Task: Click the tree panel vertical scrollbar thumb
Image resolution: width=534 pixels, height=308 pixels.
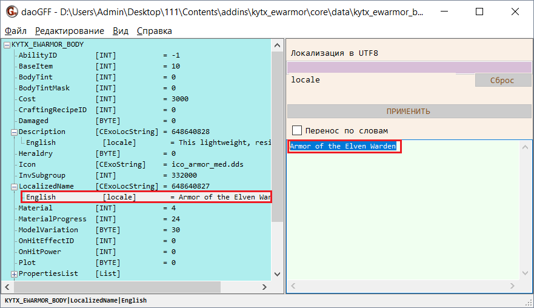Action: point(277,136)
